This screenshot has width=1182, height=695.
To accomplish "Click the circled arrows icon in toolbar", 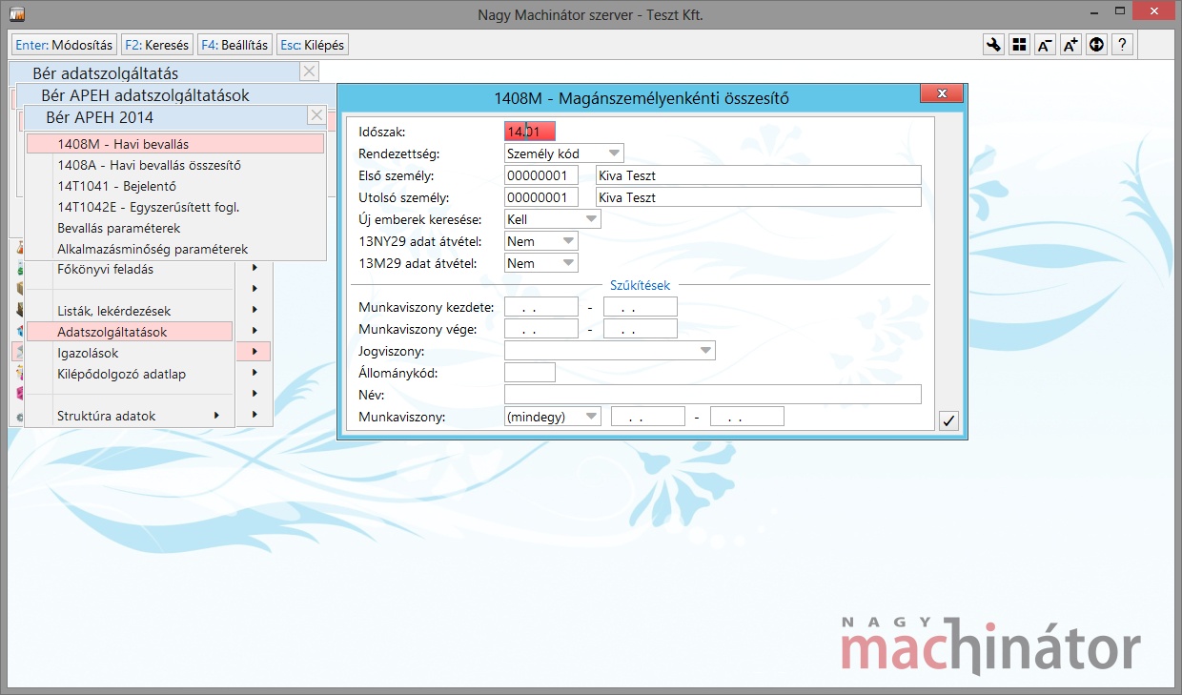I will [x=1097, y=45].
